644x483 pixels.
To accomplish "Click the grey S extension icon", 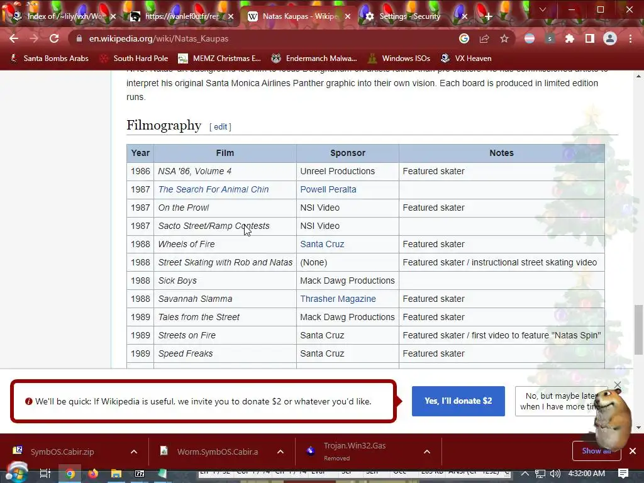I will pyautogui.click(x=550, y=38).
